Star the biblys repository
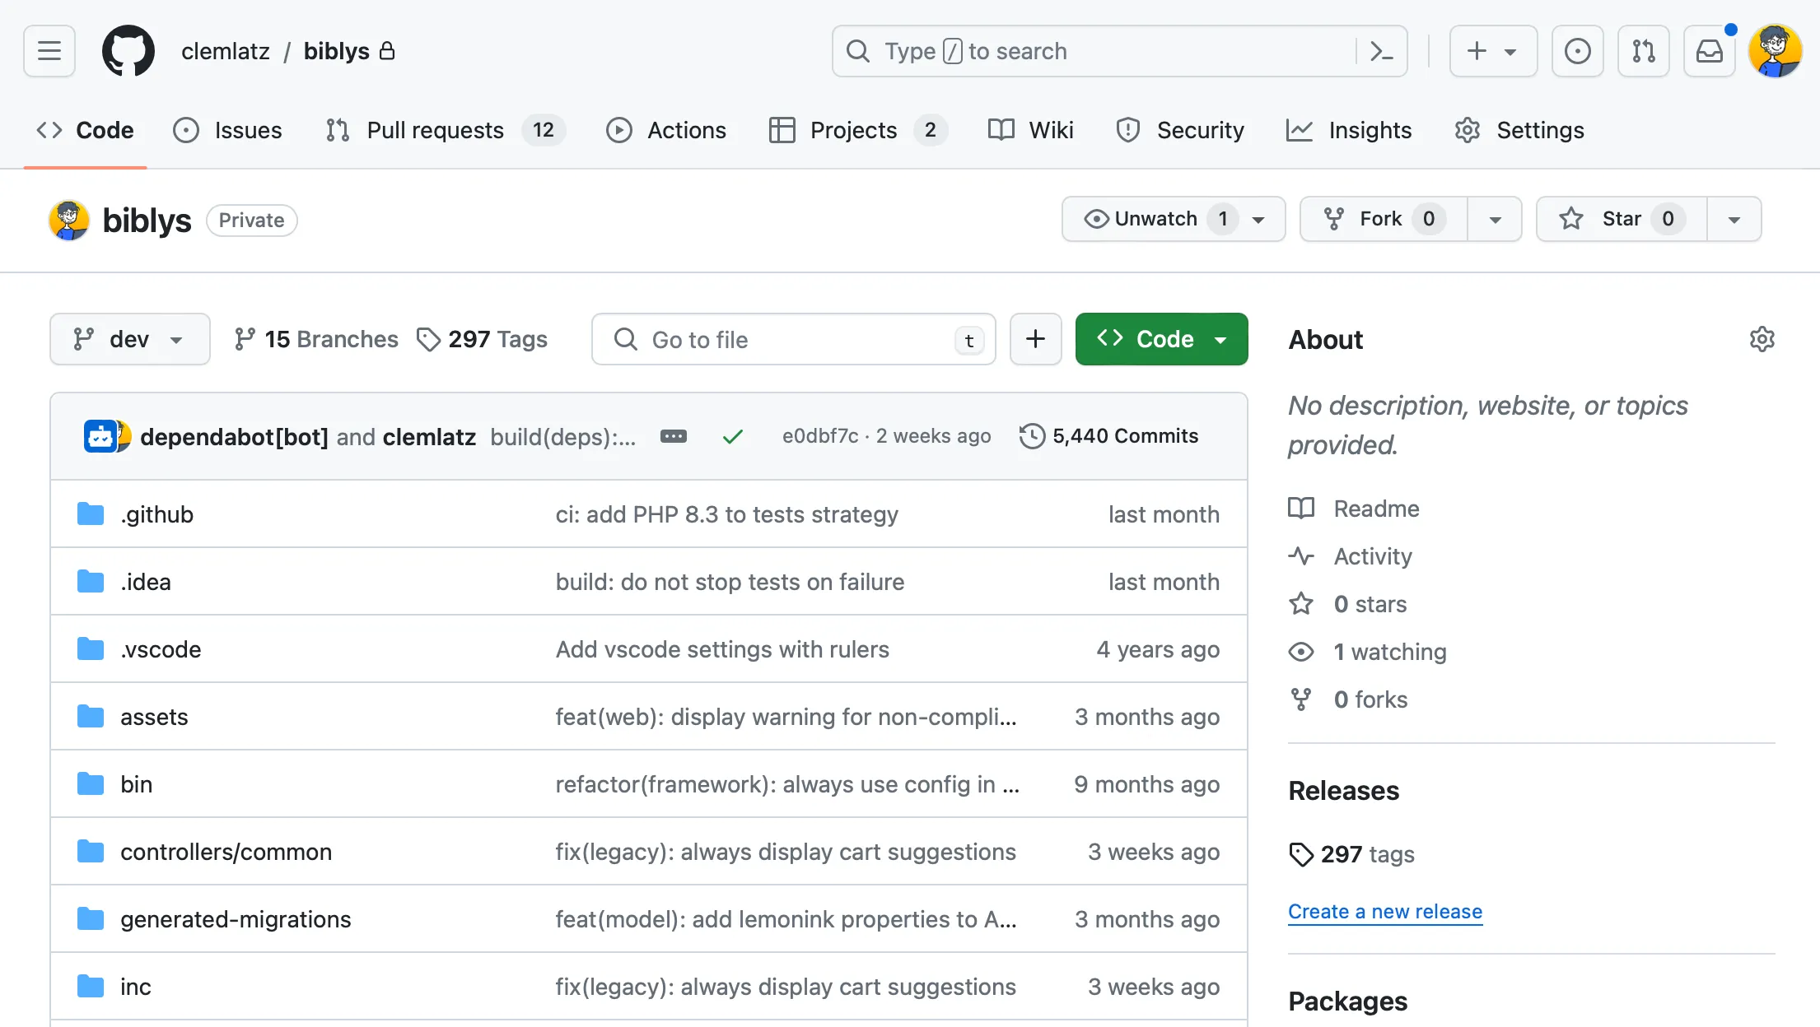This screenshot has height=1027, width=1820. [1618, 219]
